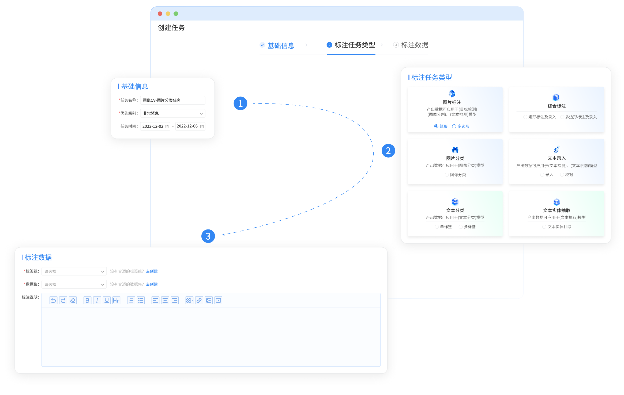
Task: Expand the 优先级别 priority dropdown
Action: click(x=173, y=113)
